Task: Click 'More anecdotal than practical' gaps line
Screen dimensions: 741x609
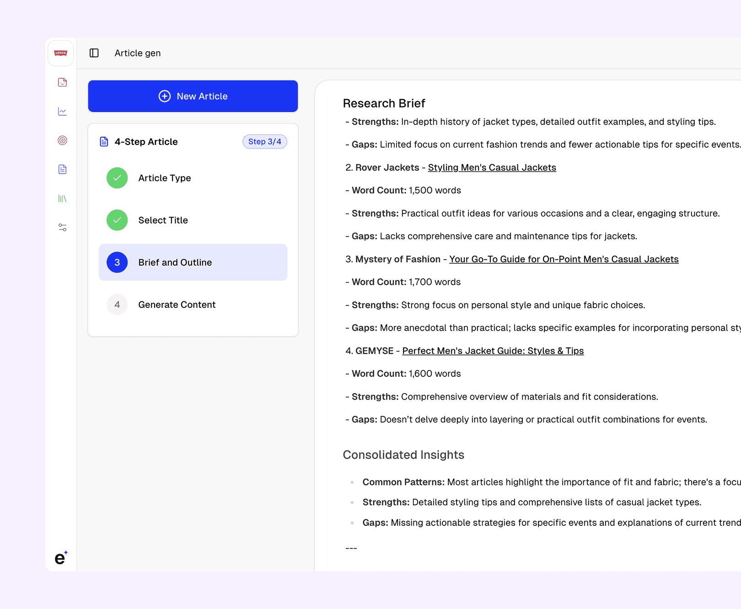Action: point(543,328)
